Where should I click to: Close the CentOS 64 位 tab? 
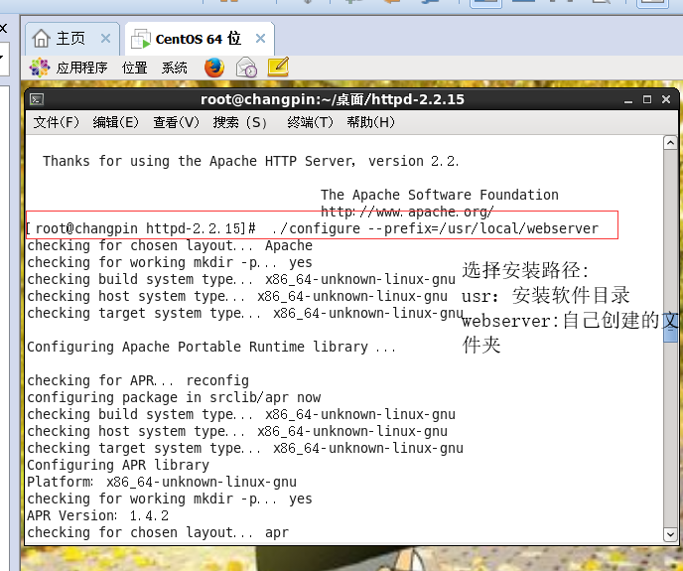260,39
